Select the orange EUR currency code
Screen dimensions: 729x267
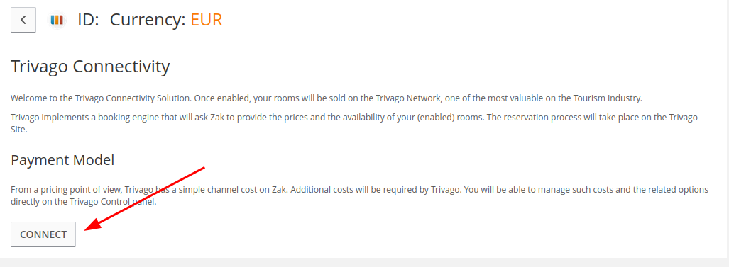207,20
